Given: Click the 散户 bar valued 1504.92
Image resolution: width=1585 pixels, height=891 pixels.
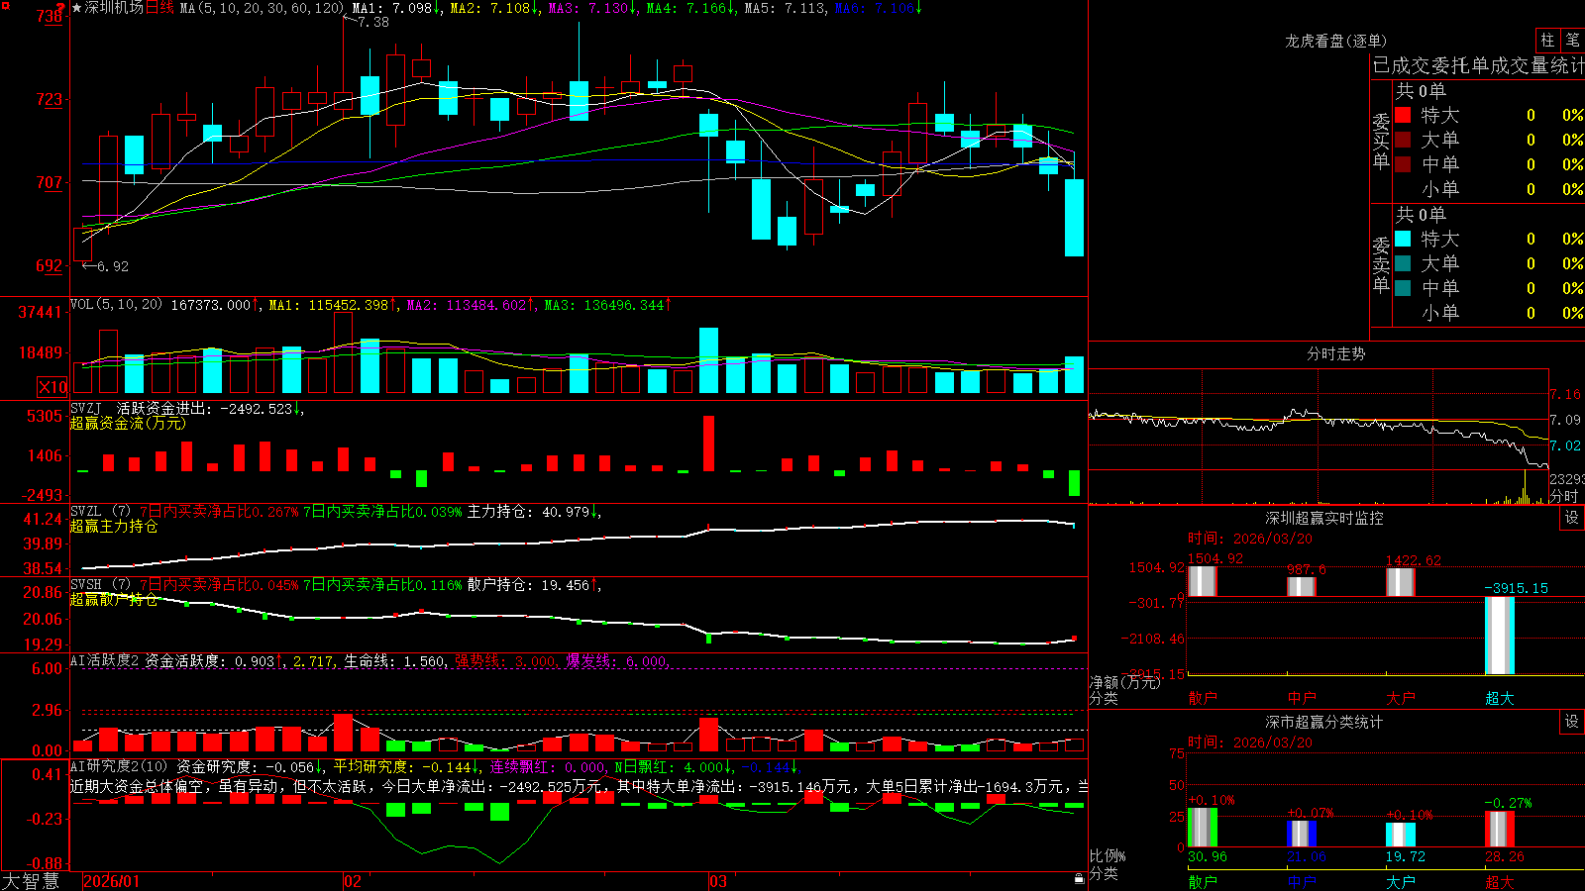Looking at the screenshot, I should tap(1203, 581).
